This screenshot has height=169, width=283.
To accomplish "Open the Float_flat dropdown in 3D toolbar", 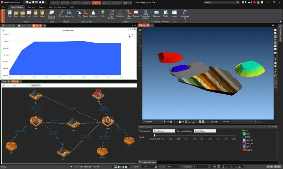I will [153, 122].
